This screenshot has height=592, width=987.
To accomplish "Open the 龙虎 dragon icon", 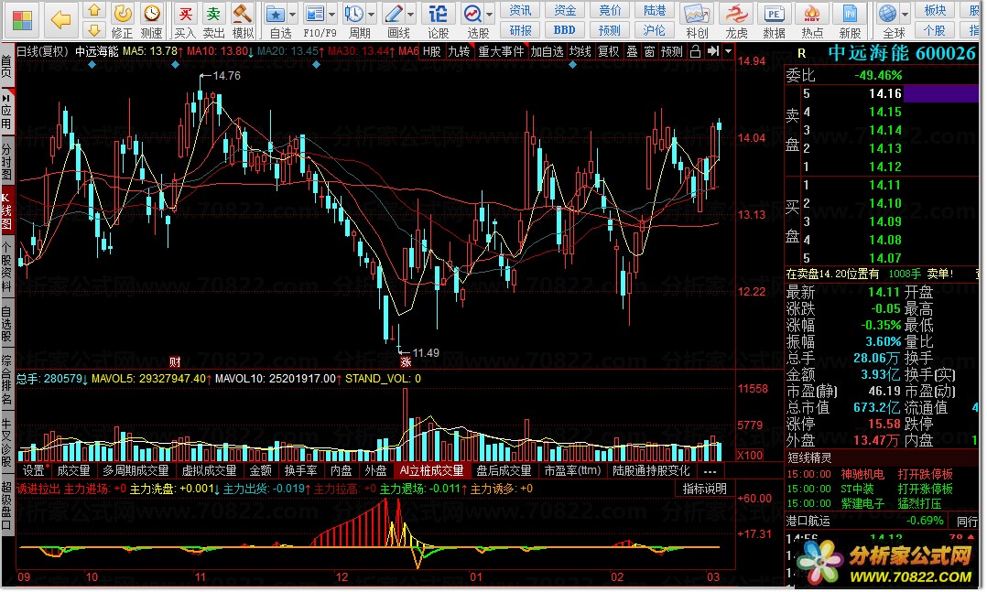I will pyautogui.click(x=736, y=14).
